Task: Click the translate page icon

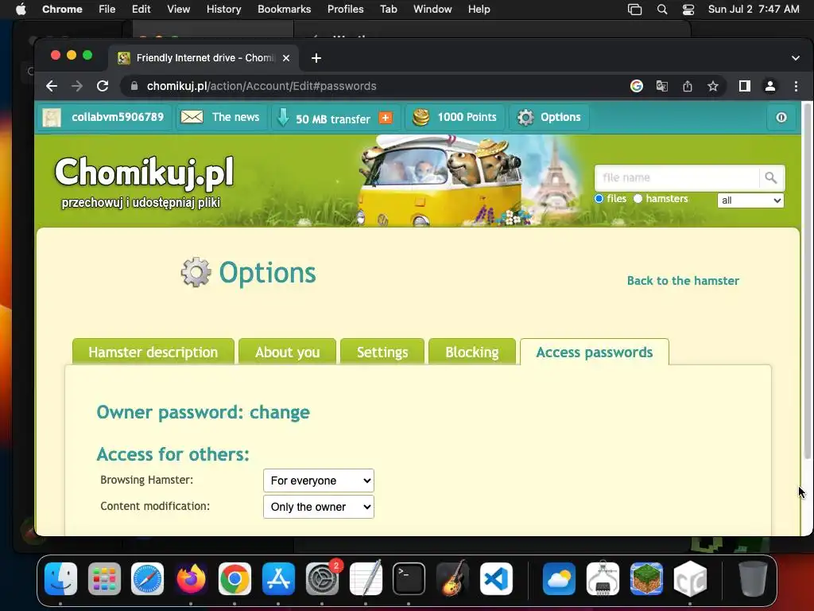Action: (x=662, y=86)
